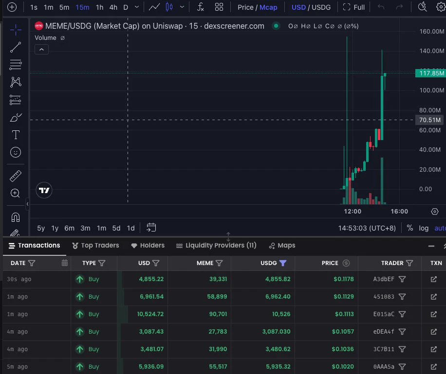The height and width of the screenshot is (374, 446).
Task: Open the indicators fx menu
Action: pos(201,7)
